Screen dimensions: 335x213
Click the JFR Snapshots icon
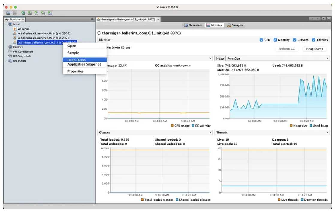10,56
